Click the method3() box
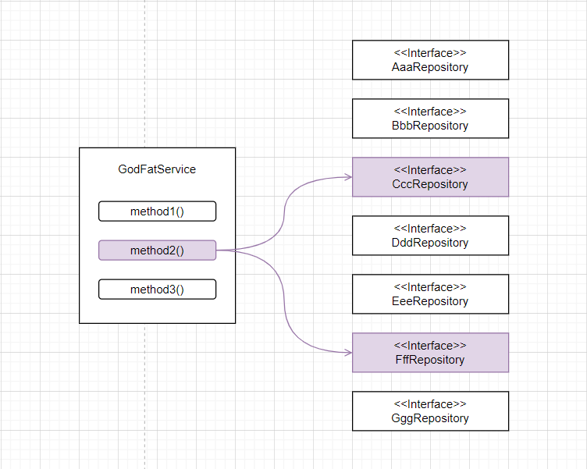Screen dimensions: 587x469 157,290
